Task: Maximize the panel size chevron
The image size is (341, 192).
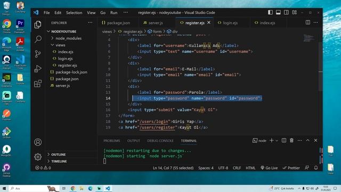Action: 308,140
